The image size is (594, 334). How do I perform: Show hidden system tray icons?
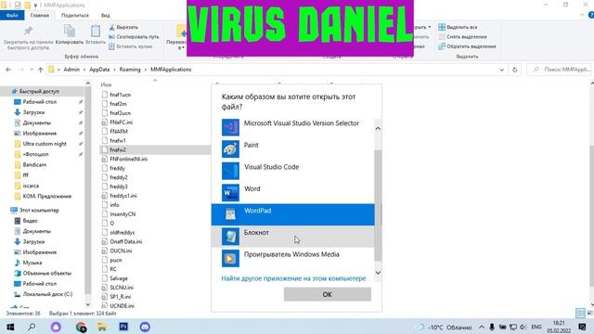482,328
